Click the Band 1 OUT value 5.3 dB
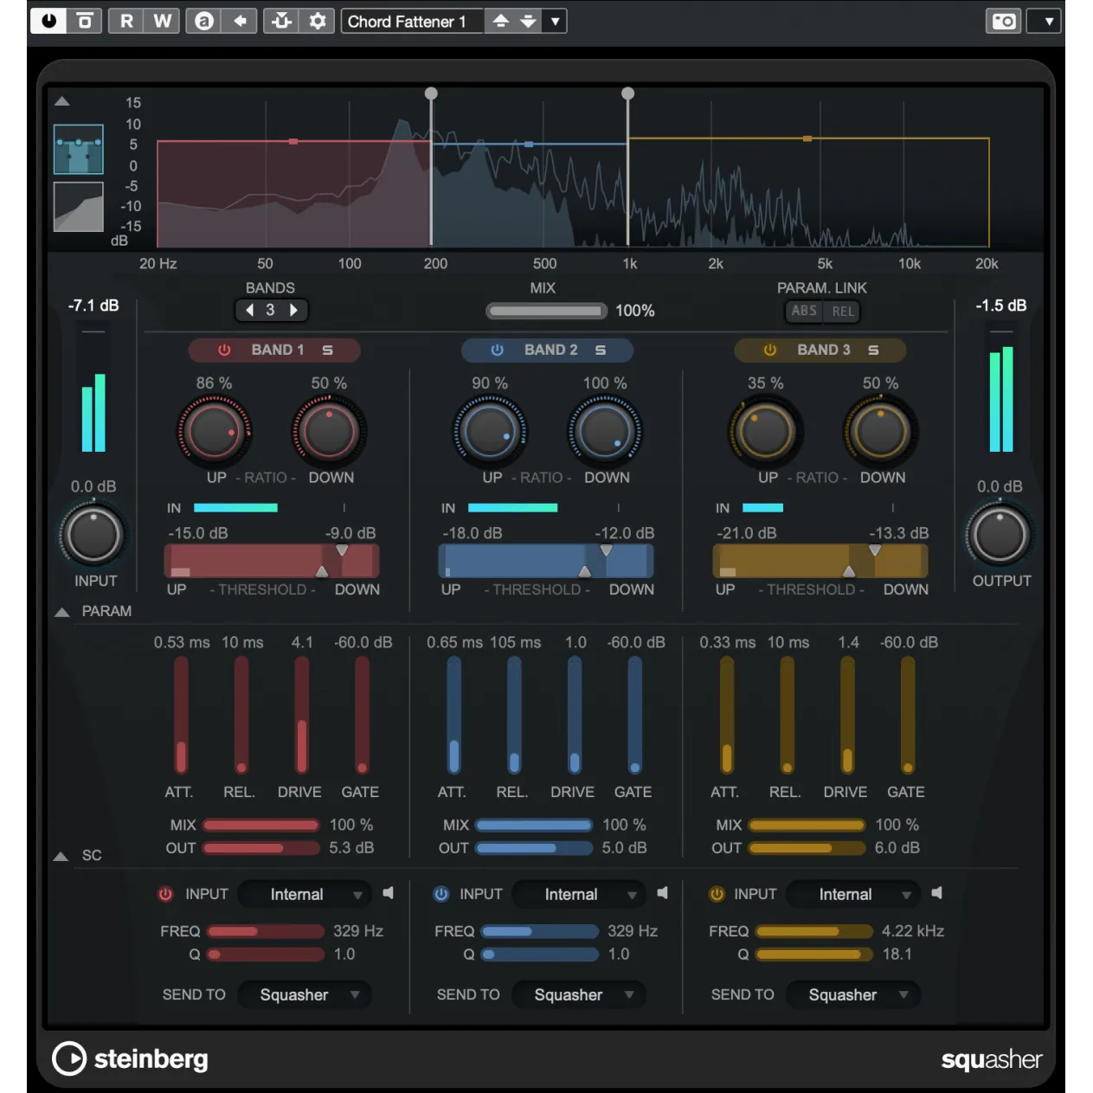The image size is (1093, 1093). point(351,848)
